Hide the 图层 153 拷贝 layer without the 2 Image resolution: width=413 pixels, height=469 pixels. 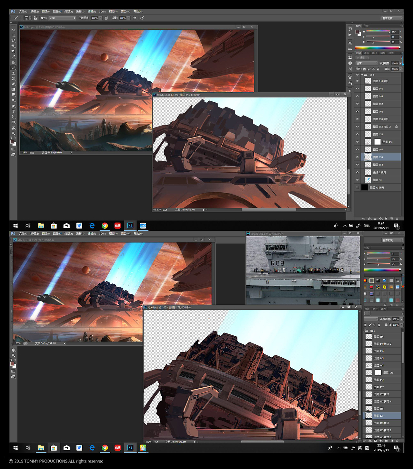coord(357,119)
